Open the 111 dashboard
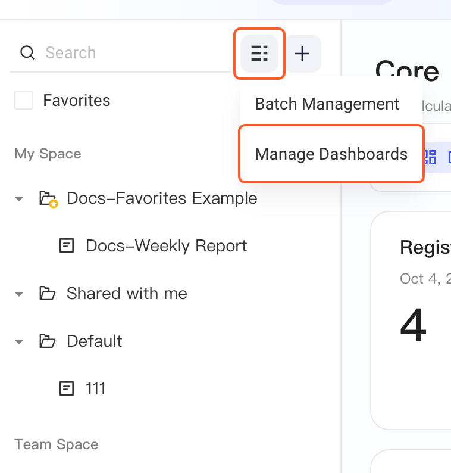This screenshot has height=473, width=451. pyautogui.click(x=96, y=388)
